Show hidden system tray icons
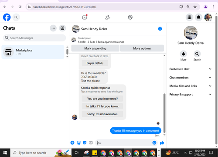Image resolution: width=218 pixels, height=157 pixels. pos(185,153)
